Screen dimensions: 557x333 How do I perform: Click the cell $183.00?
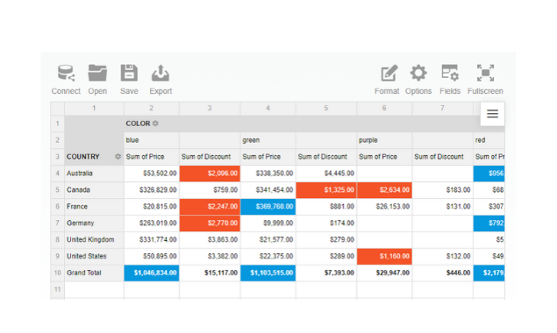point(443,190)
